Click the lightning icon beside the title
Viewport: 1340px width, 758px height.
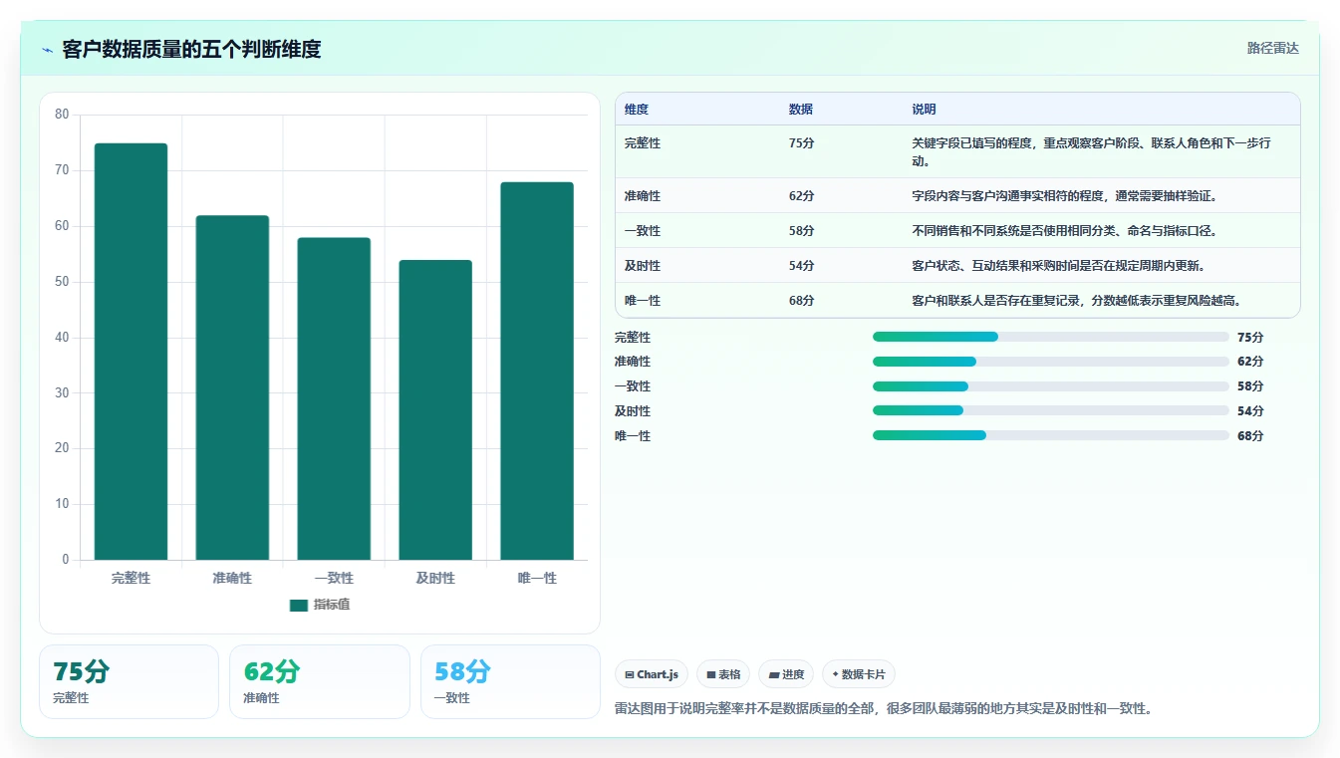click(x=48, y=50)
